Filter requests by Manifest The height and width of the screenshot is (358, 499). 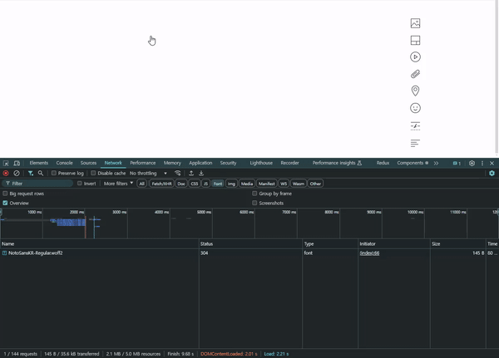266,184
